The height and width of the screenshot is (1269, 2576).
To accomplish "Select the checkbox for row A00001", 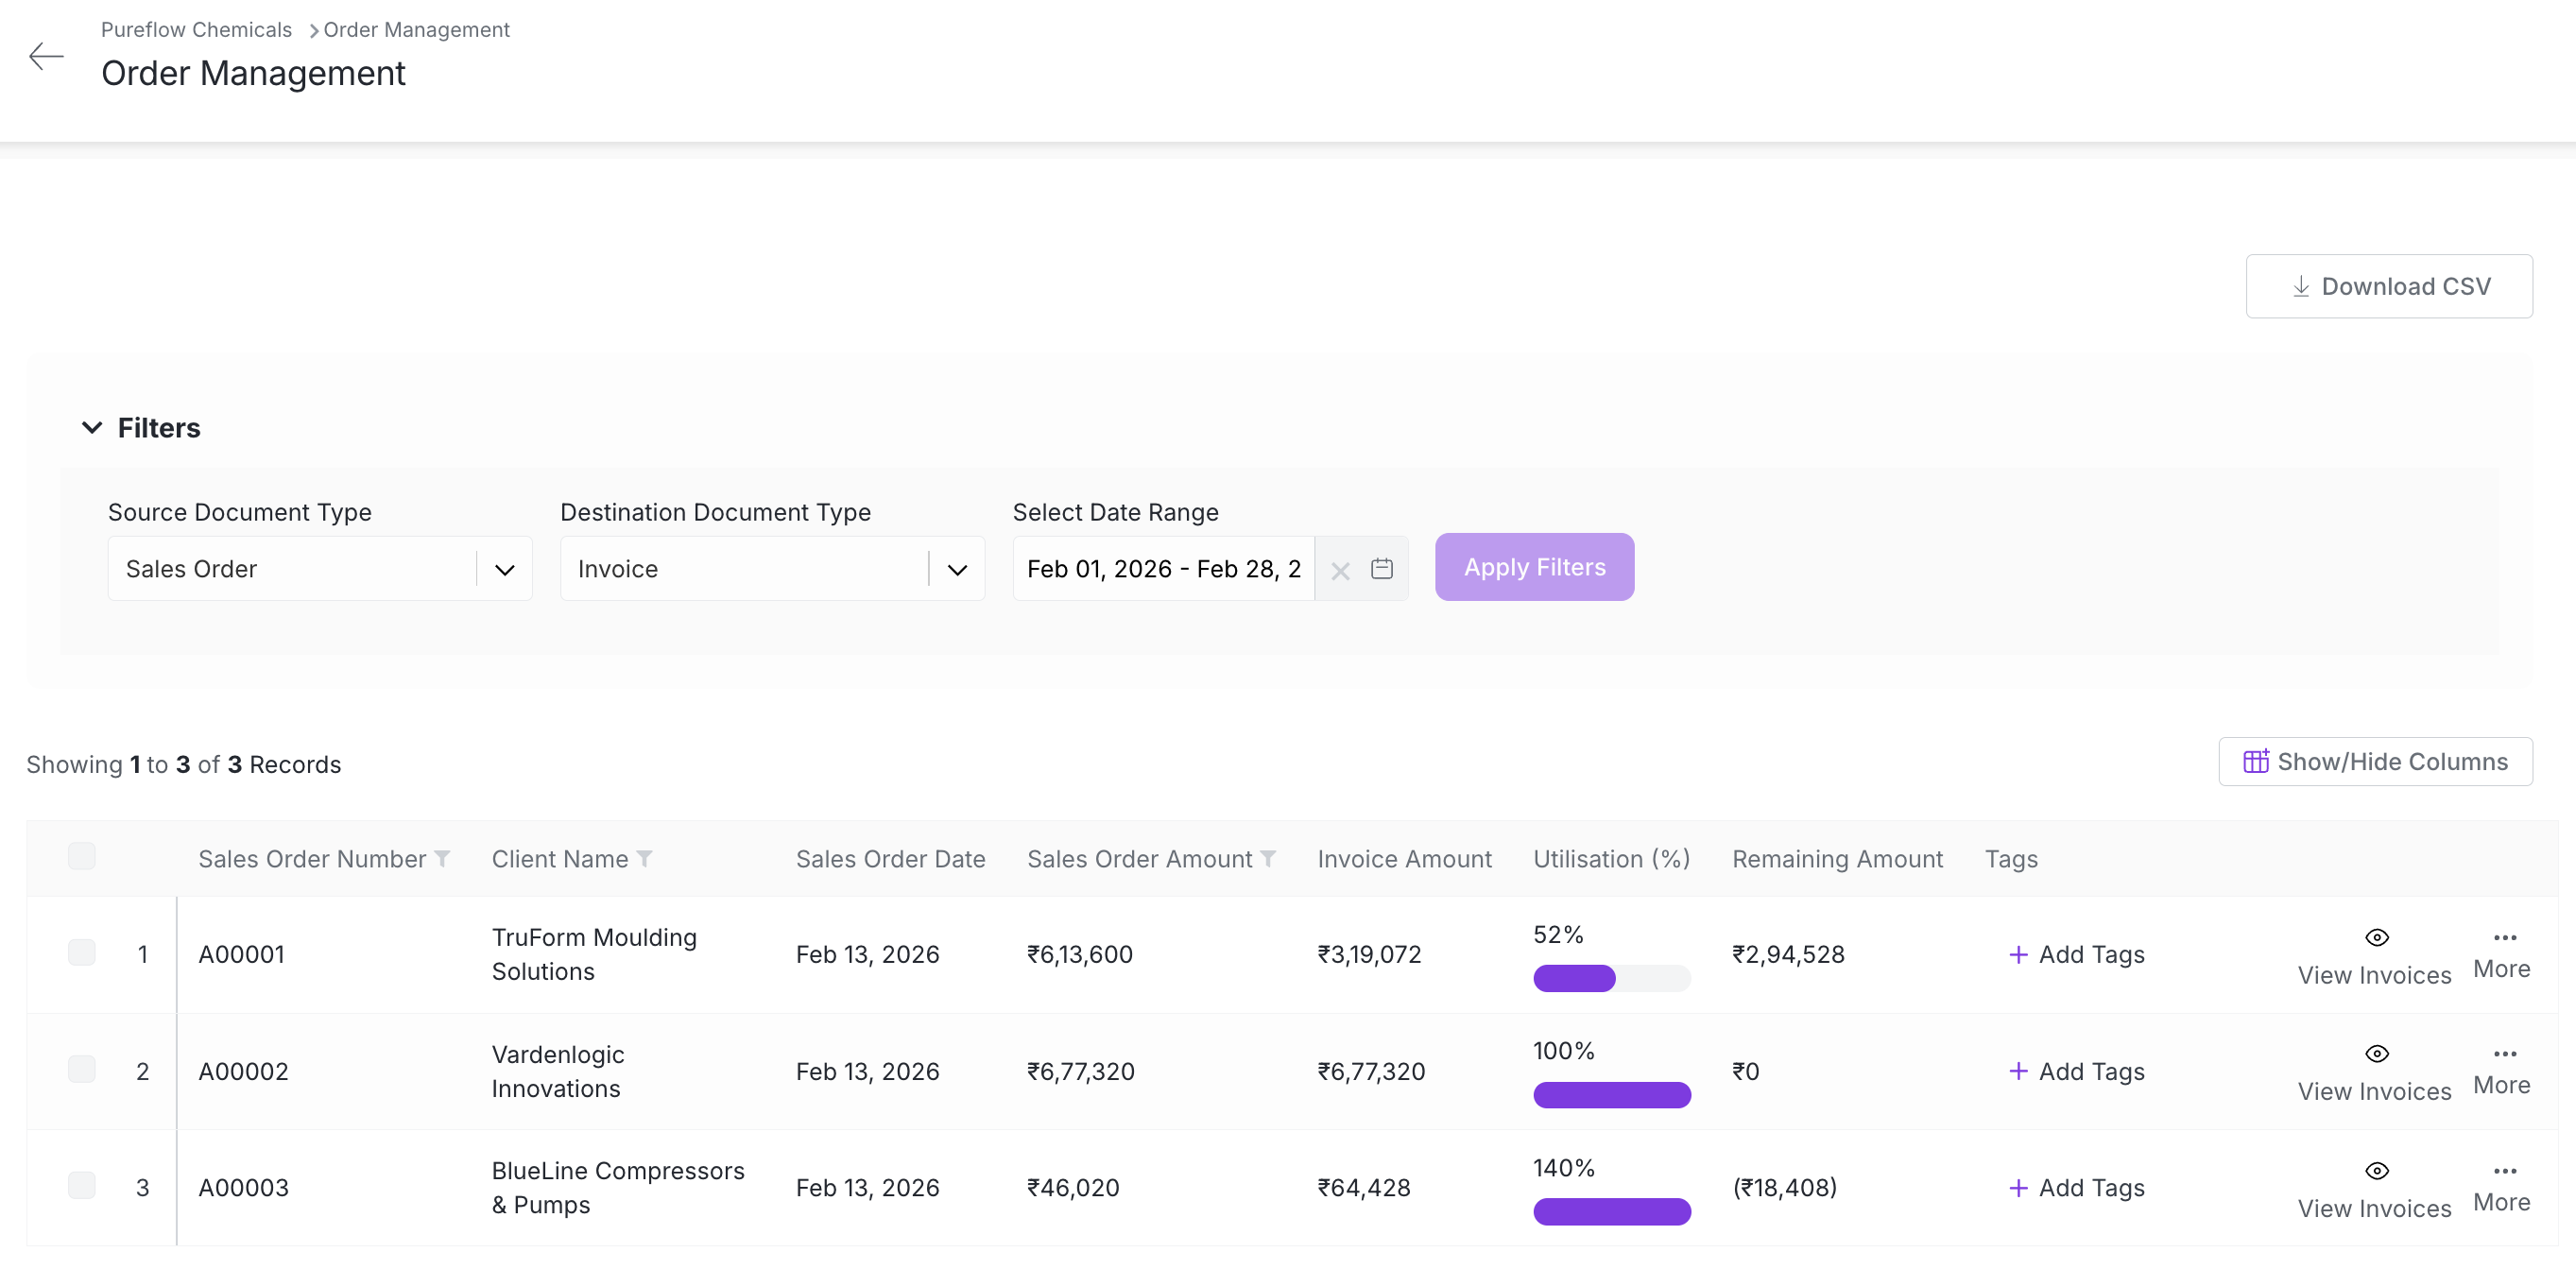I will click(82, 952).
